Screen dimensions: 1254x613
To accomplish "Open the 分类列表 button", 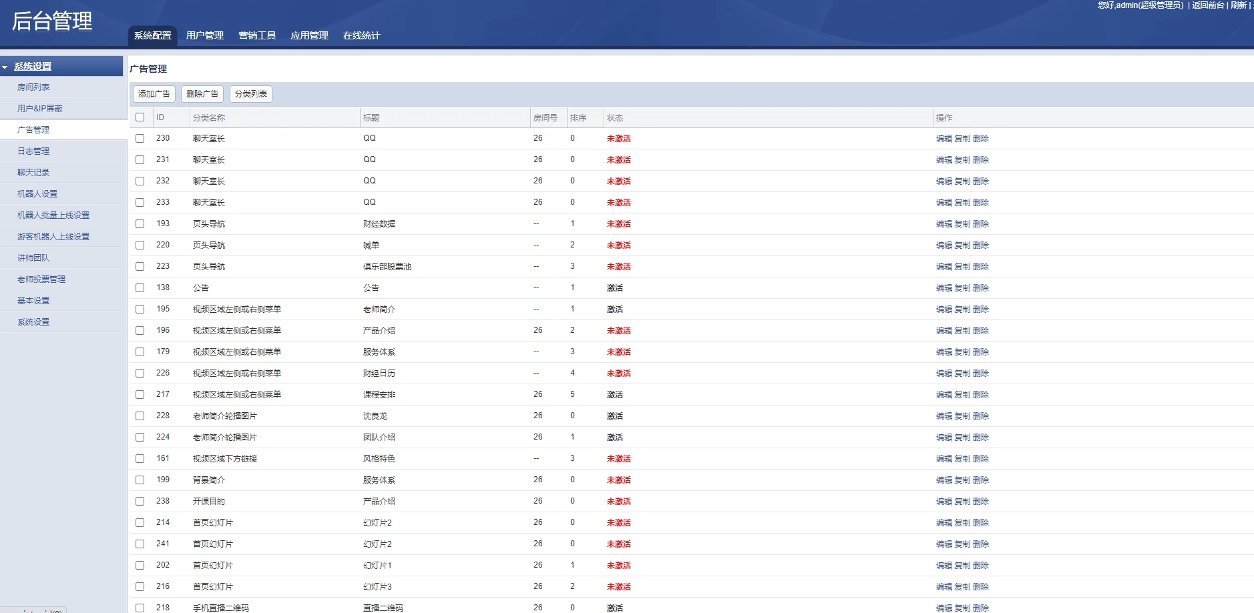I will pyautogui.click(x=250, y=94).
